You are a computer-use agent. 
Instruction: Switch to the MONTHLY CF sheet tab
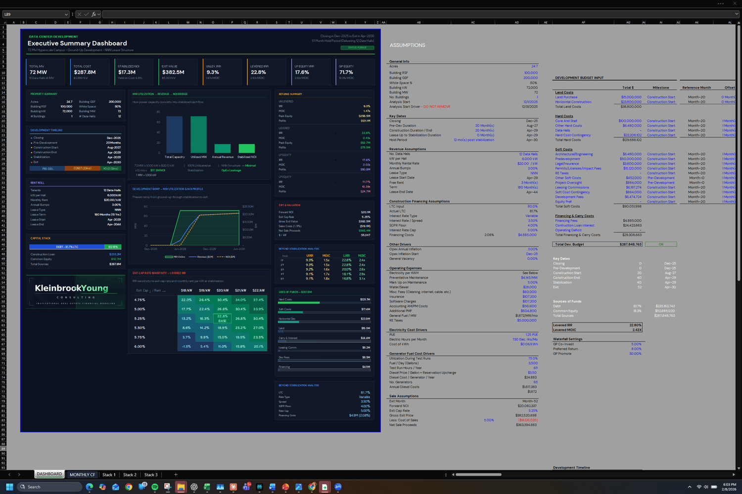click(82, 475)
